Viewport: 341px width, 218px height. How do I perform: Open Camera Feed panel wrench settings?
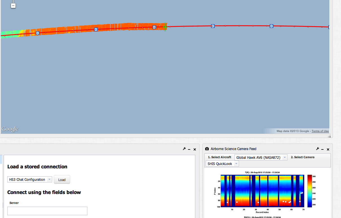coord(318,149)
